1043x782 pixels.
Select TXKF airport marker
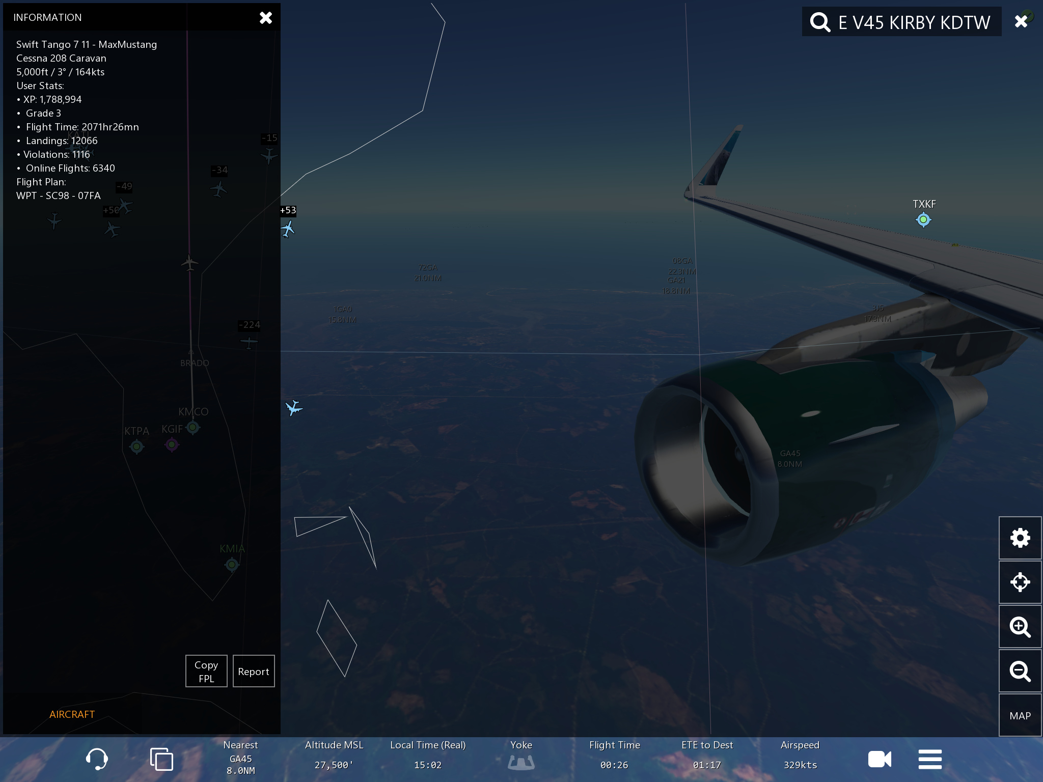pos(923,220)
